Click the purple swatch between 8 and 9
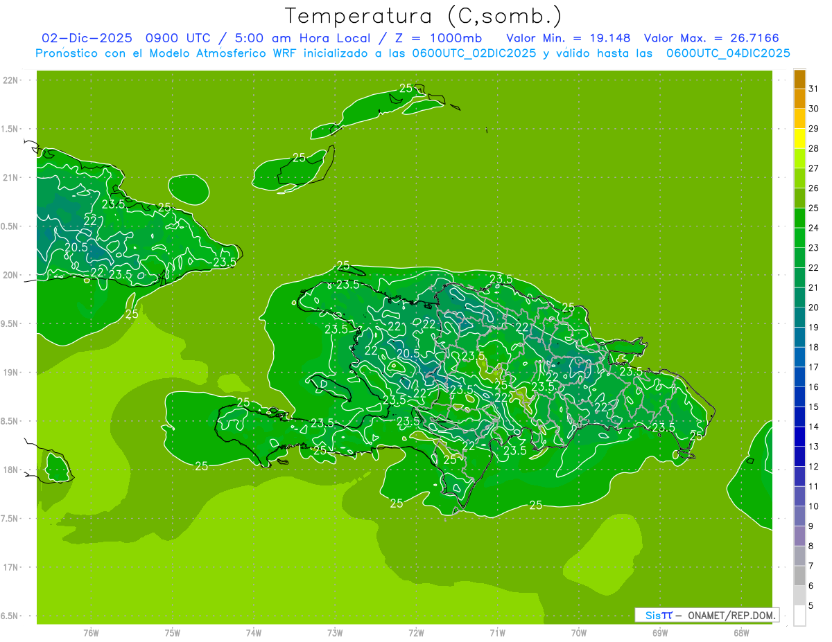The image size is (832, 642). (x=799, y=536)
